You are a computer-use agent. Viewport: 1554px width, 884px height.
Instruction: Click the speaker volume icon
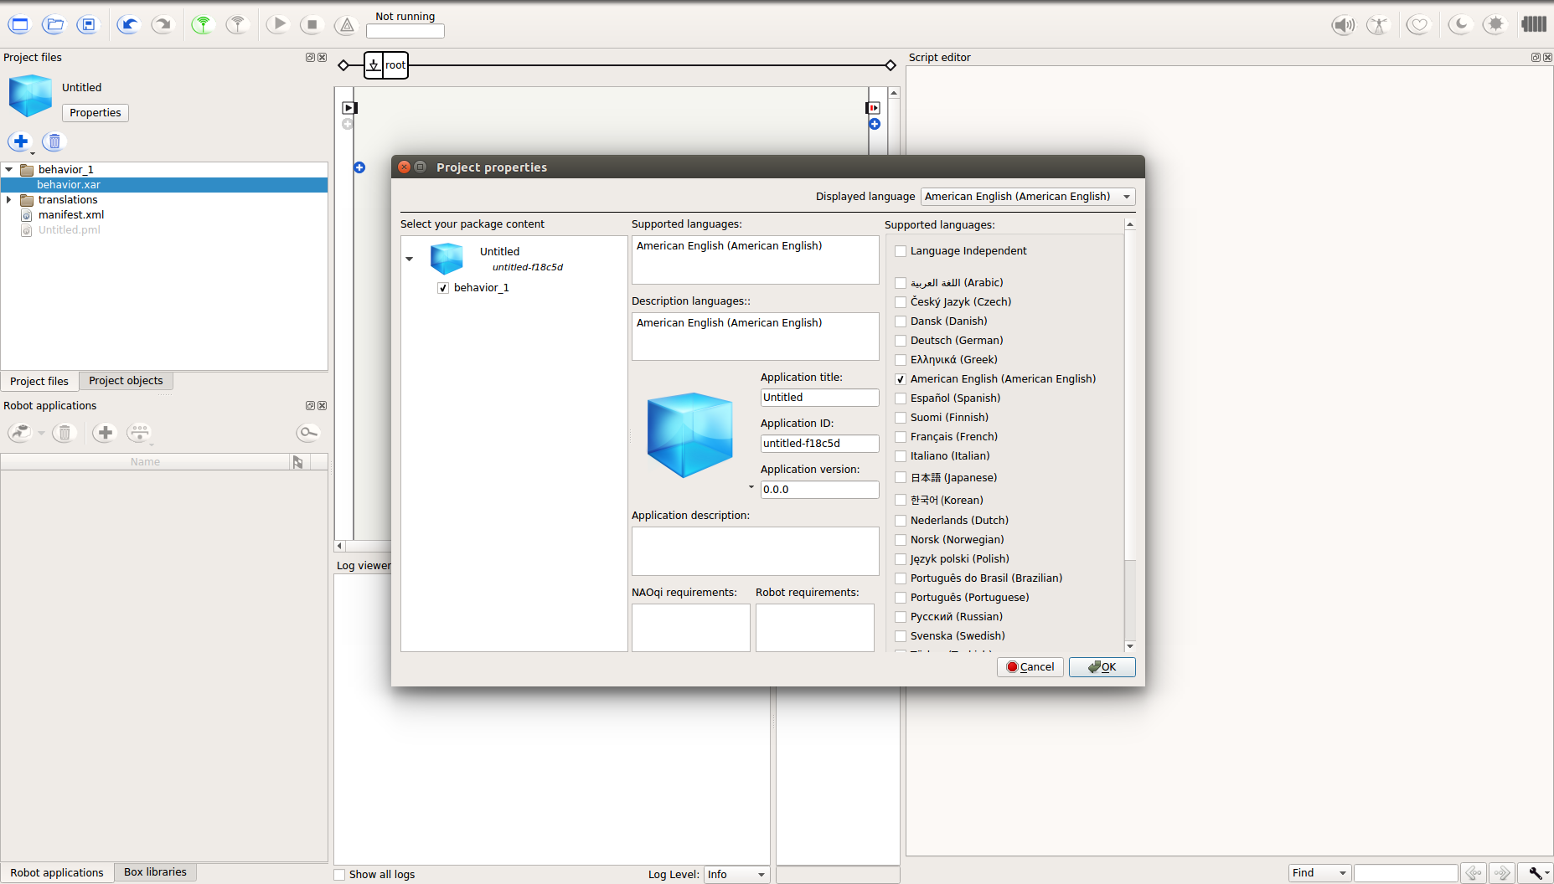coord(1344,25)
